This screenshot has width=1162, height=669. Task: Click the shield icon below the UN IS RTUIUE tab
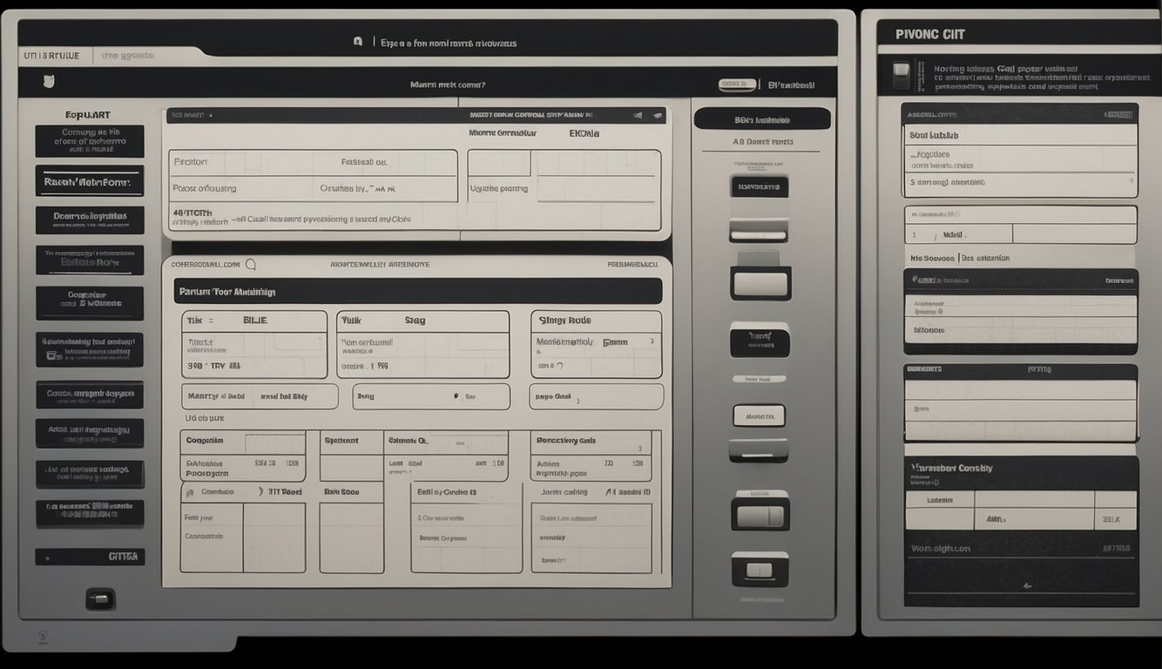click(x=49, y=82)
